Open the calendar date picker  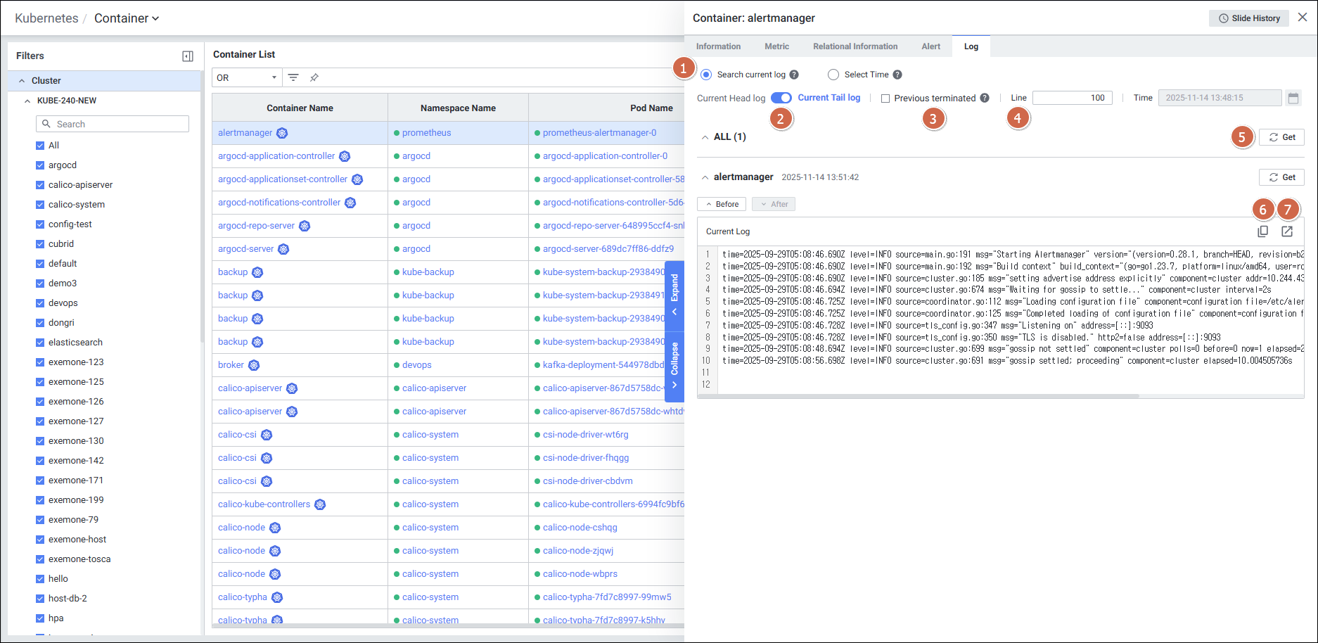point(1293,98)
